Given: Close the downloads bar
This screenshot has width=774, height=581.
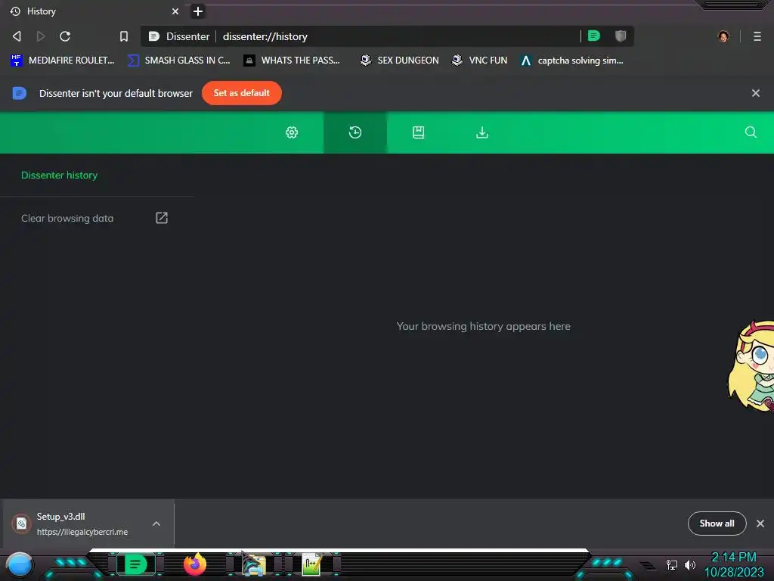Looking at the screenshot, I should pos(760,524).
